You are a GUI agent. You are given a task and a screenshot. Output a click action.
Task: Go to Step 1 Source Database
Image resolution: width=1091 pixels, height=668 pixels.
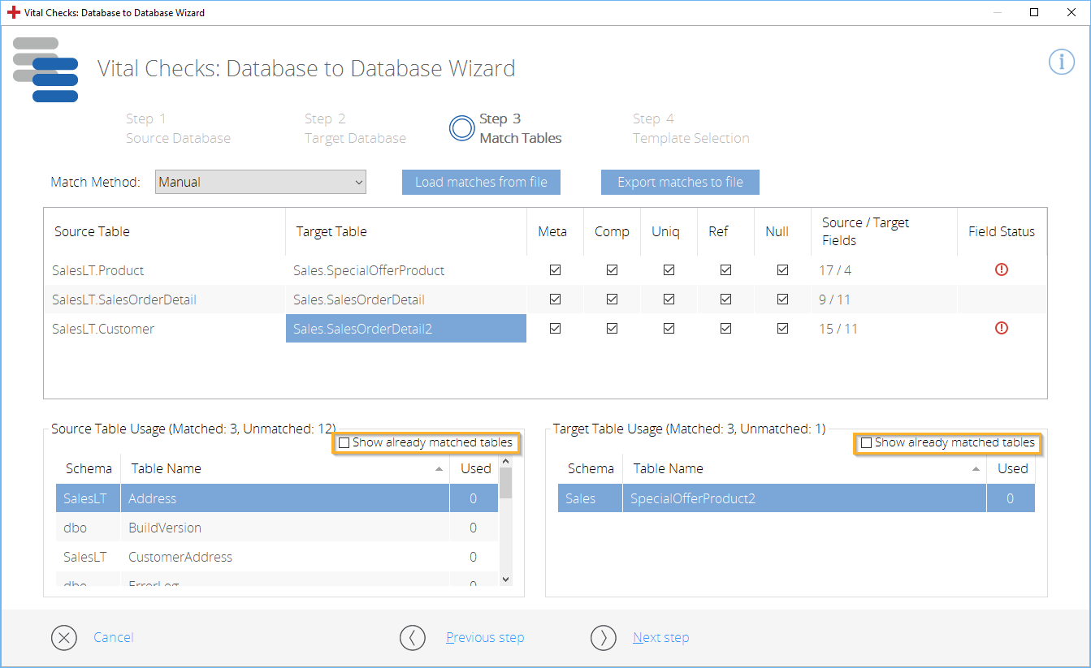(178, 128)
